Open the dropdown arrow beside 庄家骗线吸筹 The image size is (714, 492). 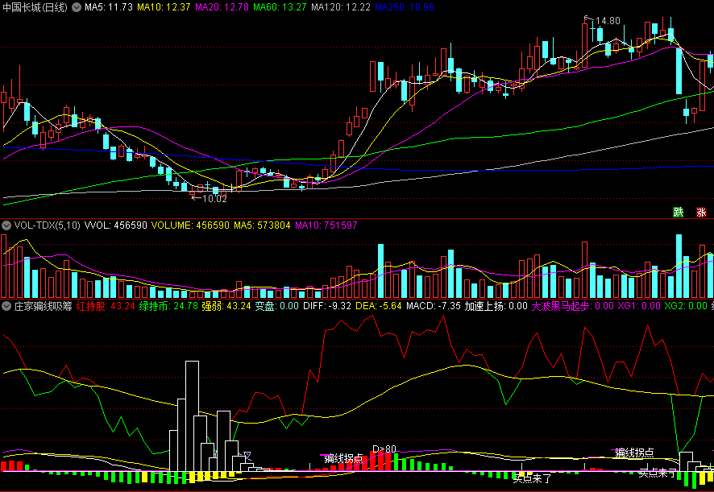point(6,306)
